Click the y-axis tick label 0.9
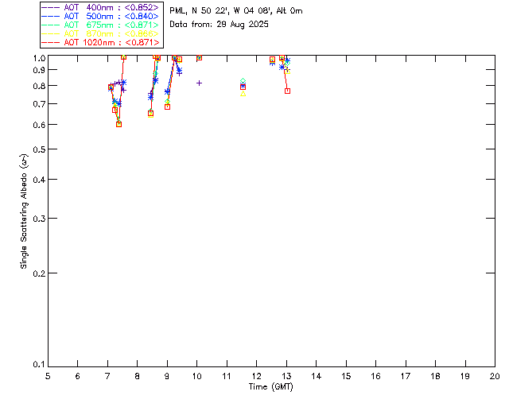509x407 pixels. click(x=39, y=70)
